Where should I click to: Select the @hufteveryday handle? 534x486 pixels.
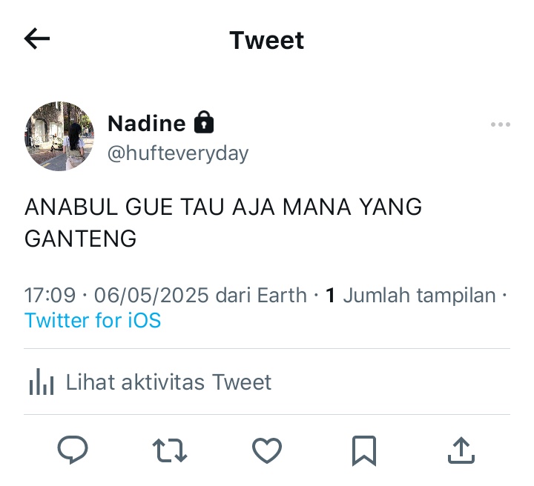178,153
